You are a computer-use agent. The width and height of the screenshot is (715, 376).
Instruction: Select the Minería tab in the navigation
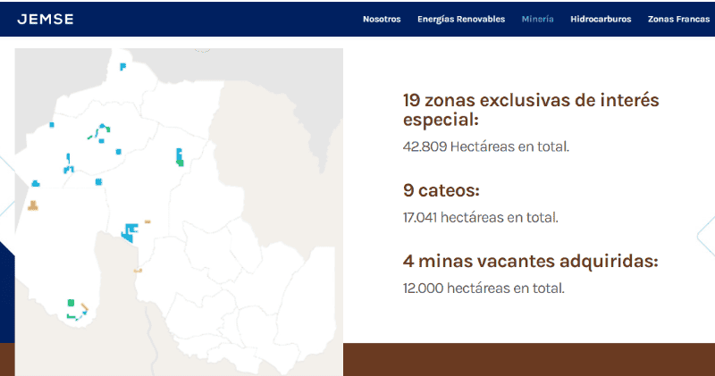coord(537,19)
